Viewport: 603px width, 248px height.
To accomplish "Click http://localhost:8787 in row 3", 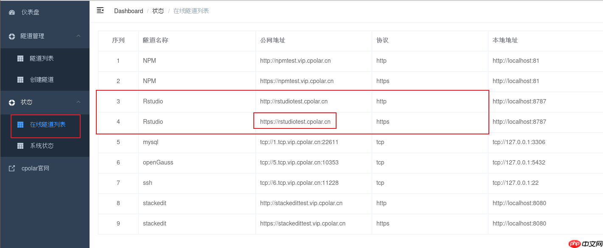I will (519, 101).
